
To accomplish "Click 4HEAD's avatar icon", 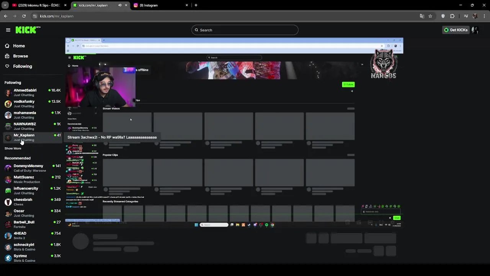I will coord(8,236).
